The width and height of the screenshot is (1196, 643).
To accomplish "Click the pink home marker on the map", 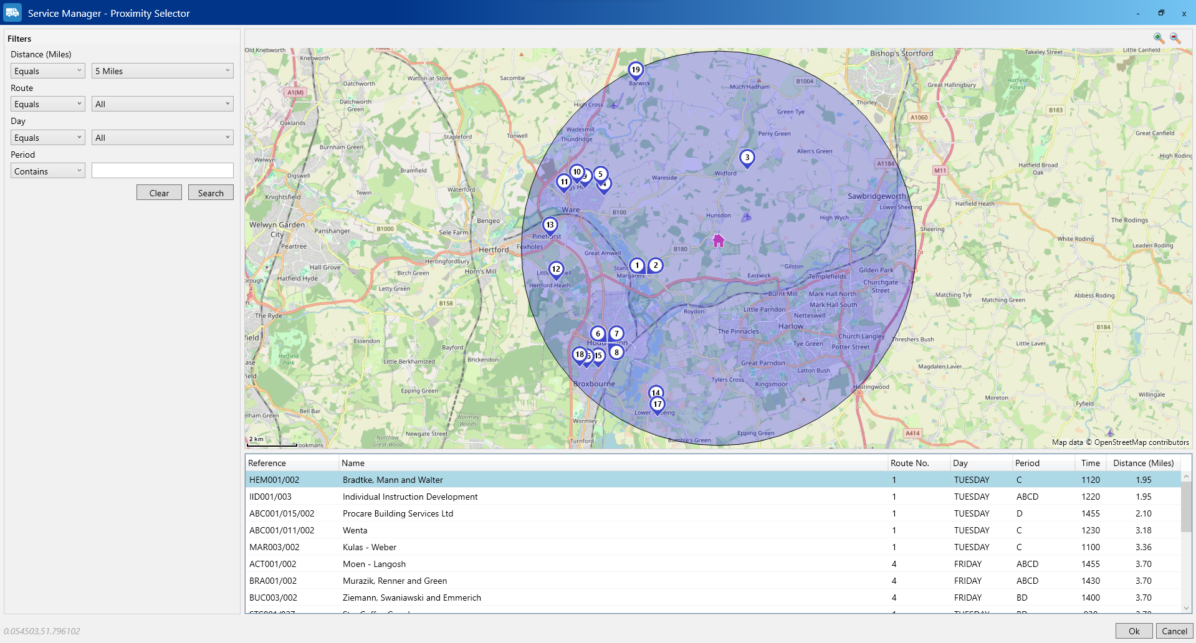I will 718,241.
